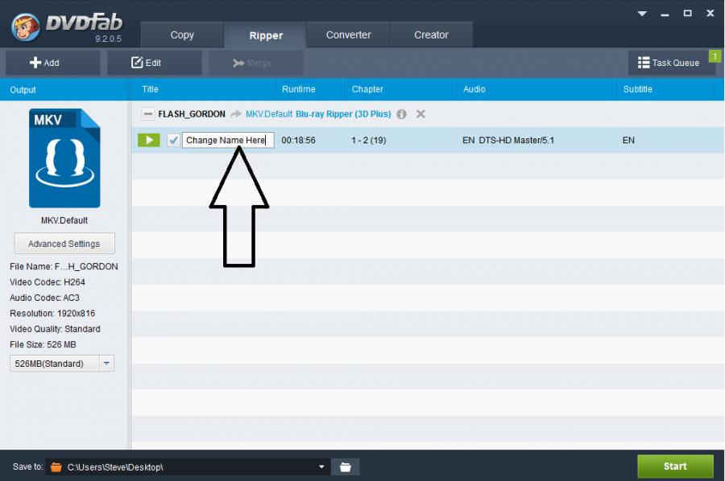Open the title bar dropdown menu arrow
Viewport: 725px width, 481px height.
642,14
